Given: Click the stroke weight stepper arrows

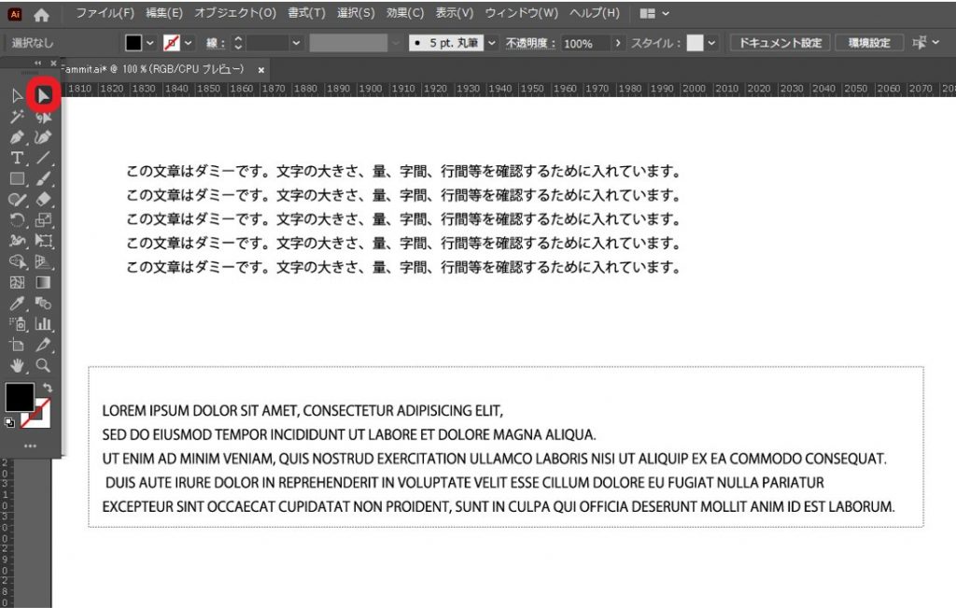Looking at the screenshot, I should coord(238,43).
